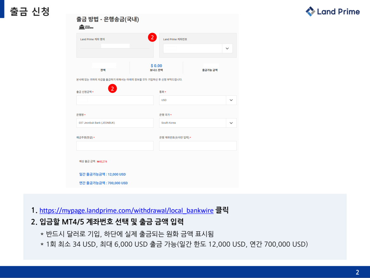Click the $ 0.00 bonus balance value
Viewport: 370px width, 278px height.
pyautogui.click(x=156, y=66)
